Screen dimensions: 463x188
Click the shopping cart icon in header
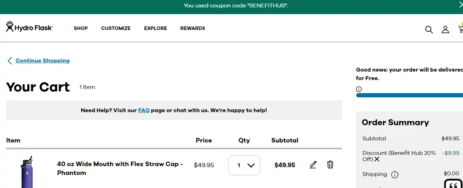461,29
